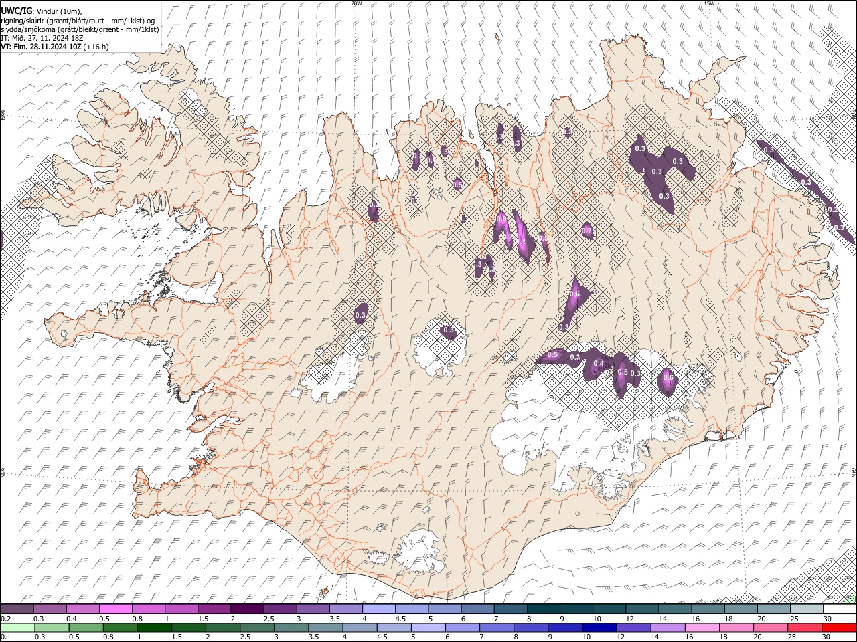Click the UWC/IG title text
The image size is (857, 642).
[x=16, y=11]
